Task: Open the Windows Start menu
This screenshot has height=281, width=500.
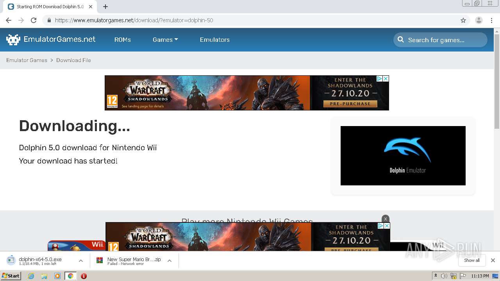Action: point(11,276)
